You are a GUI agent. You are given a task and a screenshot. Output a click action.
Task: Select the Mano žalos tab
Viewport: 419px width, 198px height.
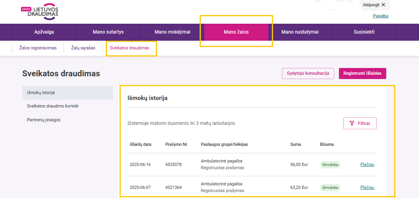coord(236,32)
